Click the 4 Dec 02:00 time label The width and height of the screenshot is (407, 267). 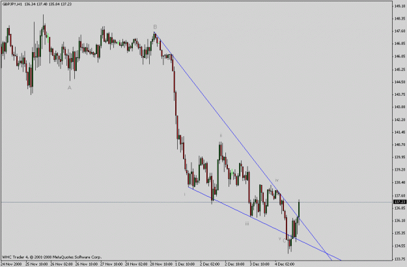tap(285, 264)
